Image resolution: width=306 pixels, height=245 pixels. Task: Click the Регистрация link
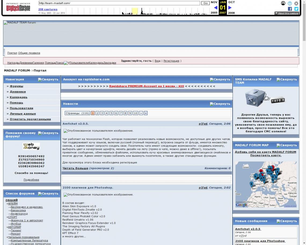click(x=171, y=61)
